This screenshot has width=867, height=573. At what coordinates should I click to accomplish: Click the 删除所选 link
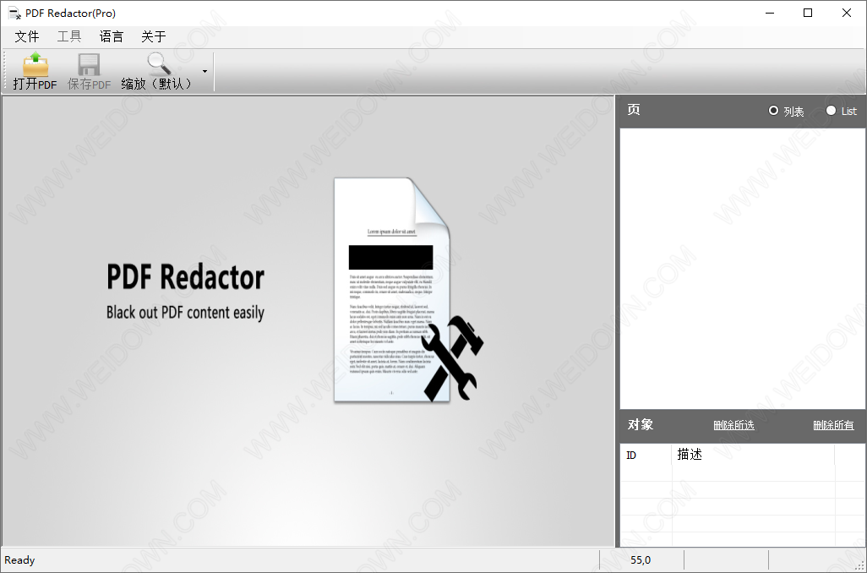[733, 425]
